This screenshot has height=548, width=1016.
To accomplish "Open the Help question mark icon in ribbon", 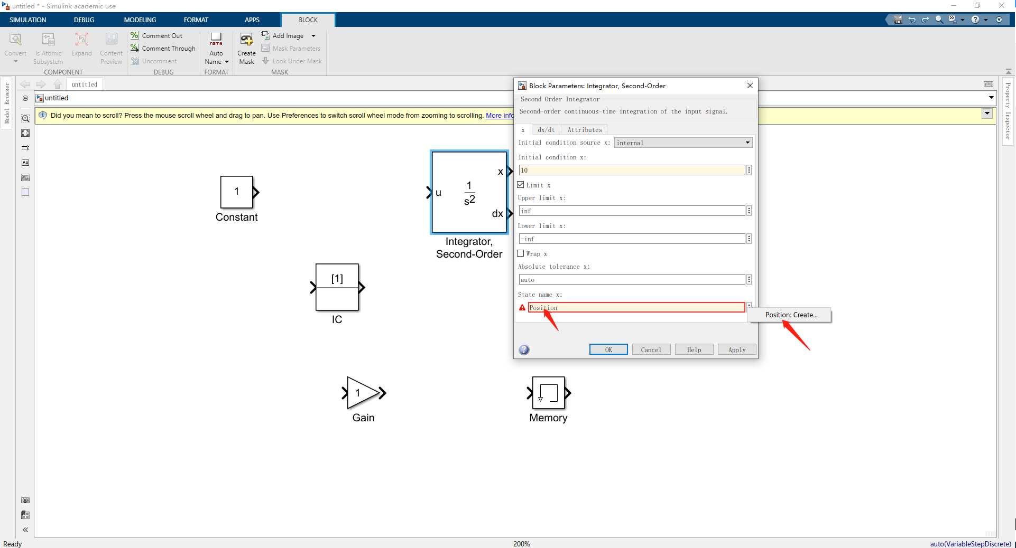I will 975,20.
